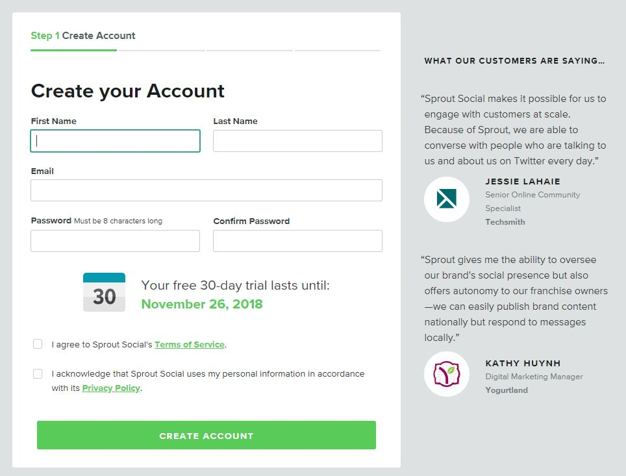Click Jessie Lahaie's name in testimonial
The height and width of the screenshot is (476, 626).
(x=523, y=181)
